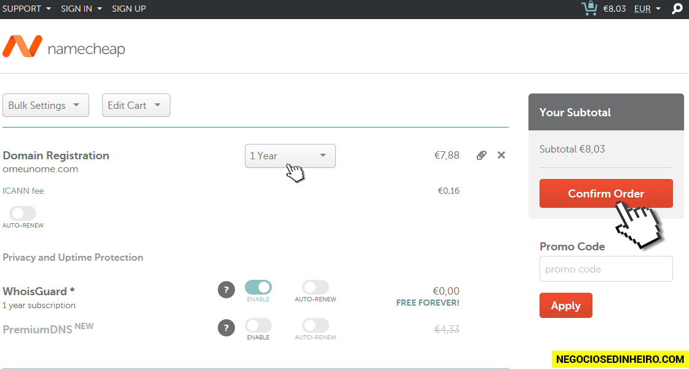689x369 pixels.
Task: Click the Sign Up link
Action: point(129,9)
